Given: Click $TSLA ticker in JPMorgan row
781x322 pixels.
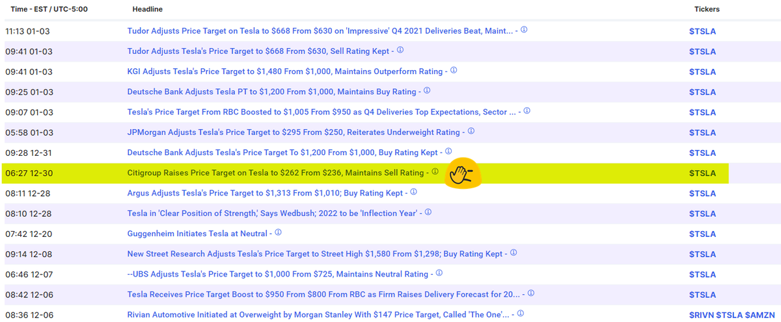Looking at the screenshot, I should (702, 132).
